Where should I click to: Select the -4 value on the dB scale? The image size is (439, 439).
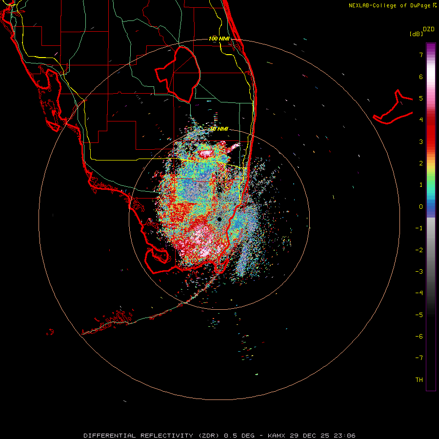(x=419, y=293)
